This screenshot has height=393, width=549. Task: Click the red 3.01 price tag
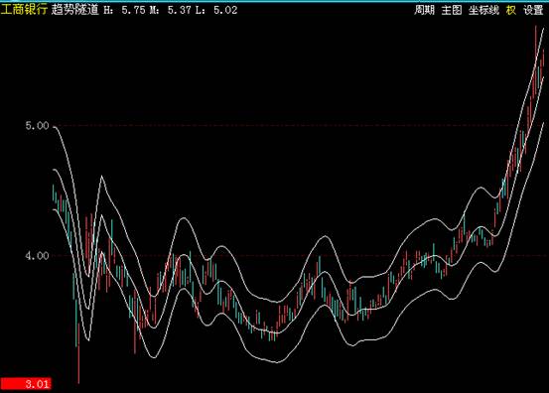26,384
